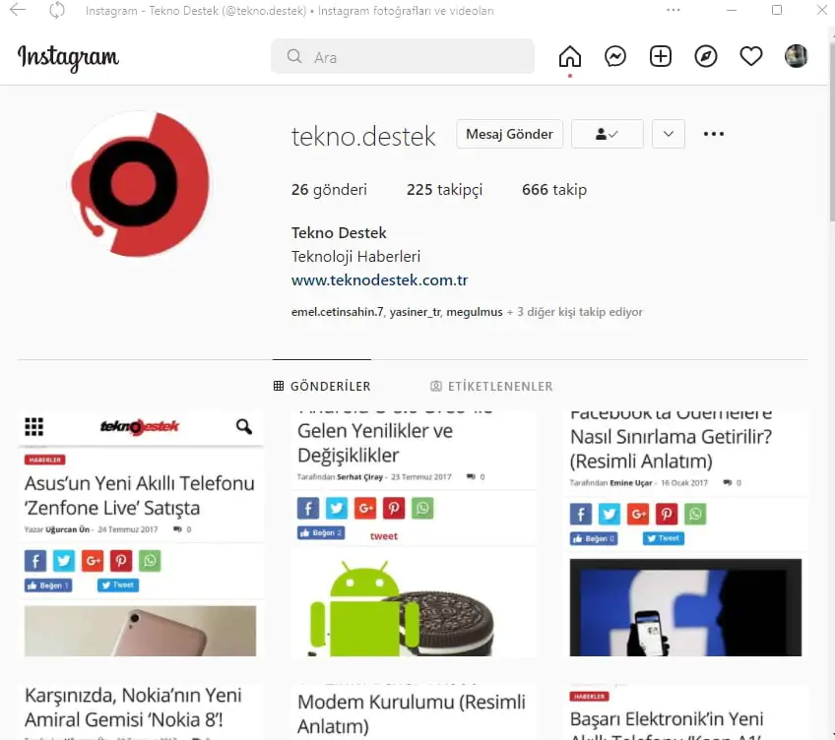
Task: Toggle following status button
Action: click(608, 134)
